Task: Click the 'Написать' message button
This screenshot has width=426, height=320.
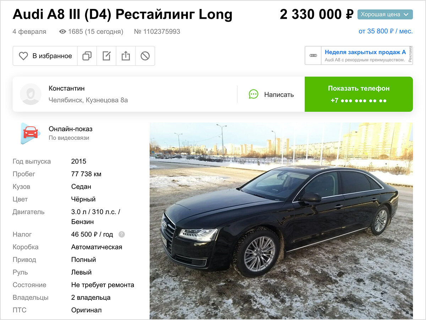Action: [271, 94]
